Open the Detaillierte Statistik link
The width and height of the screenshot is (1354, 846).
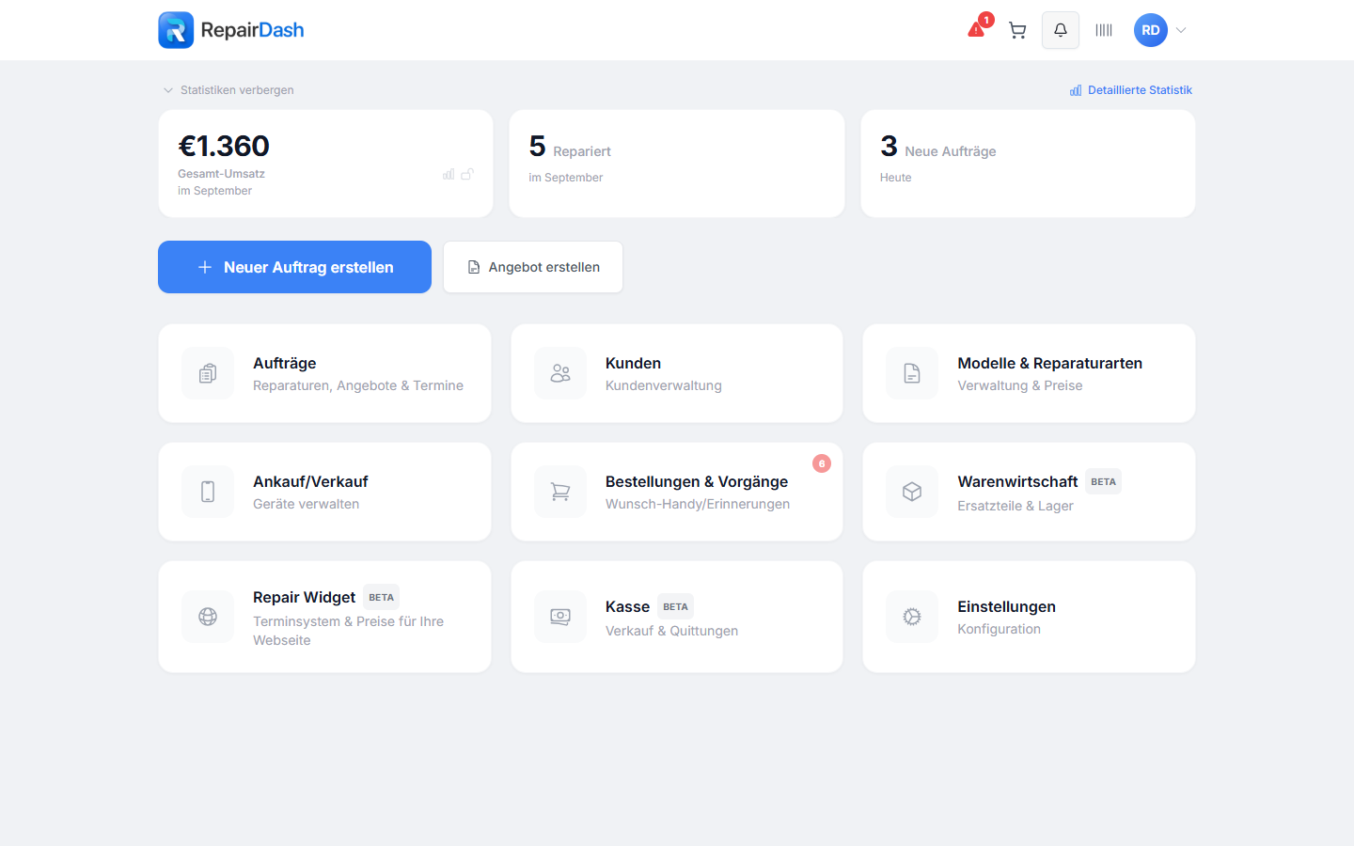[x=1131, y=90]
